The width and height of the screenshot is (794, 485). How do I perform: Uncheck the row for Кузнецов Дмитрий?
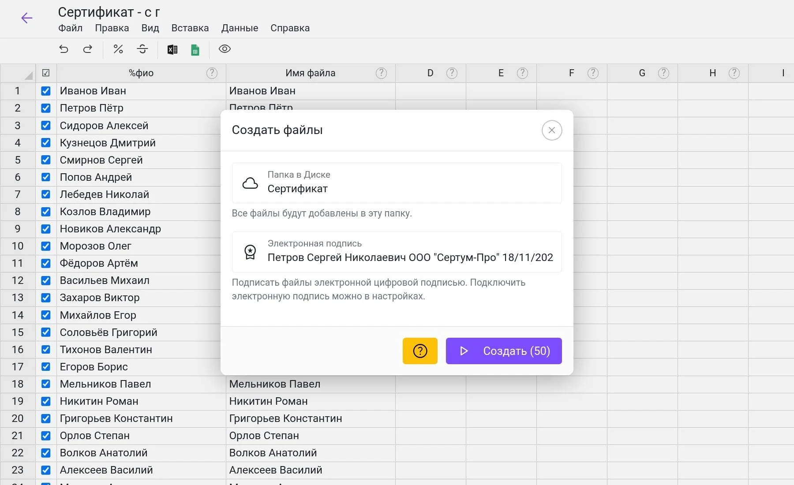tap(46, 142)
